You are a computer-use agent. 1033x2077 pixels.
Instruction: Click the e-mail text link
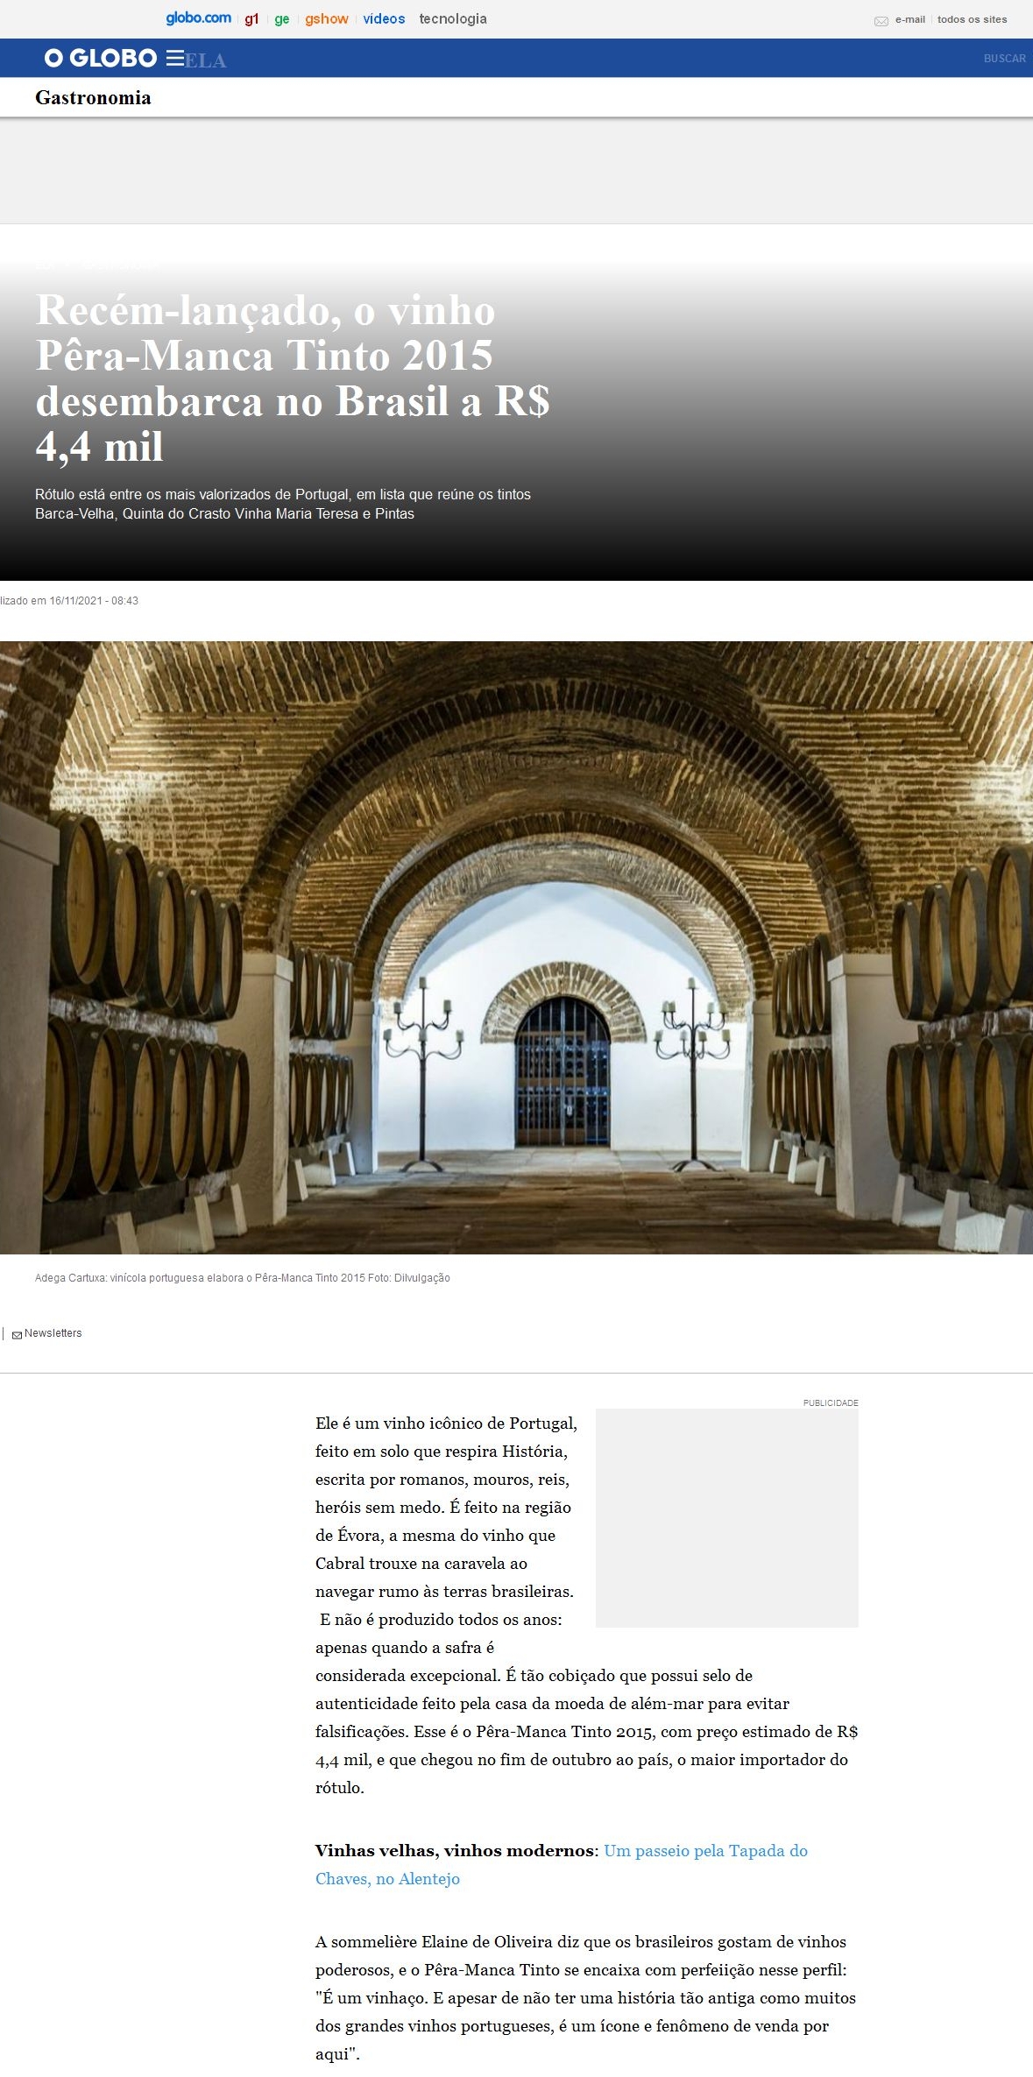(x=909, y=19)
